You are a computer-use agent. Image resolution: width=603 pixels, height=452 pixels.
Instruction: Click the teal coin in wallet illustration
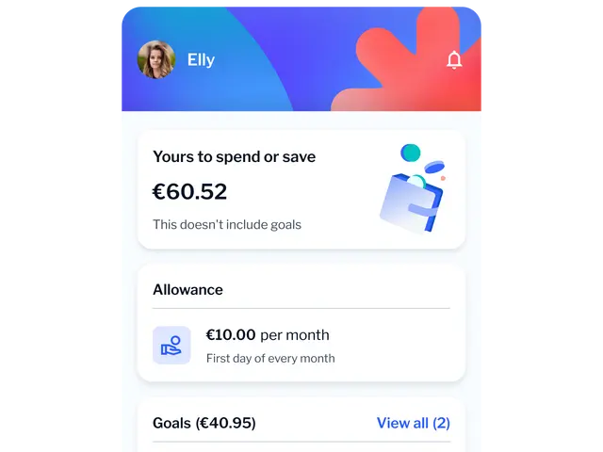[x=411, y=153]
